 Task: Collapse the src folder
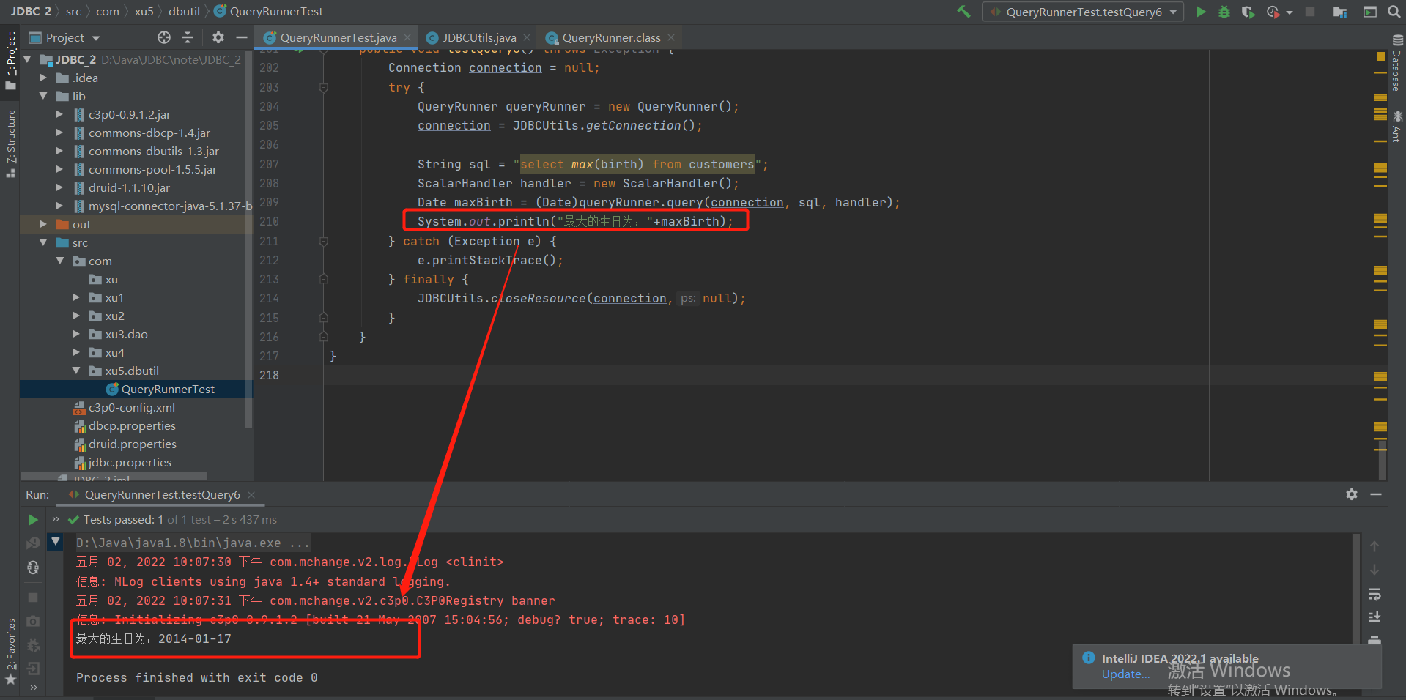[42, 242]
